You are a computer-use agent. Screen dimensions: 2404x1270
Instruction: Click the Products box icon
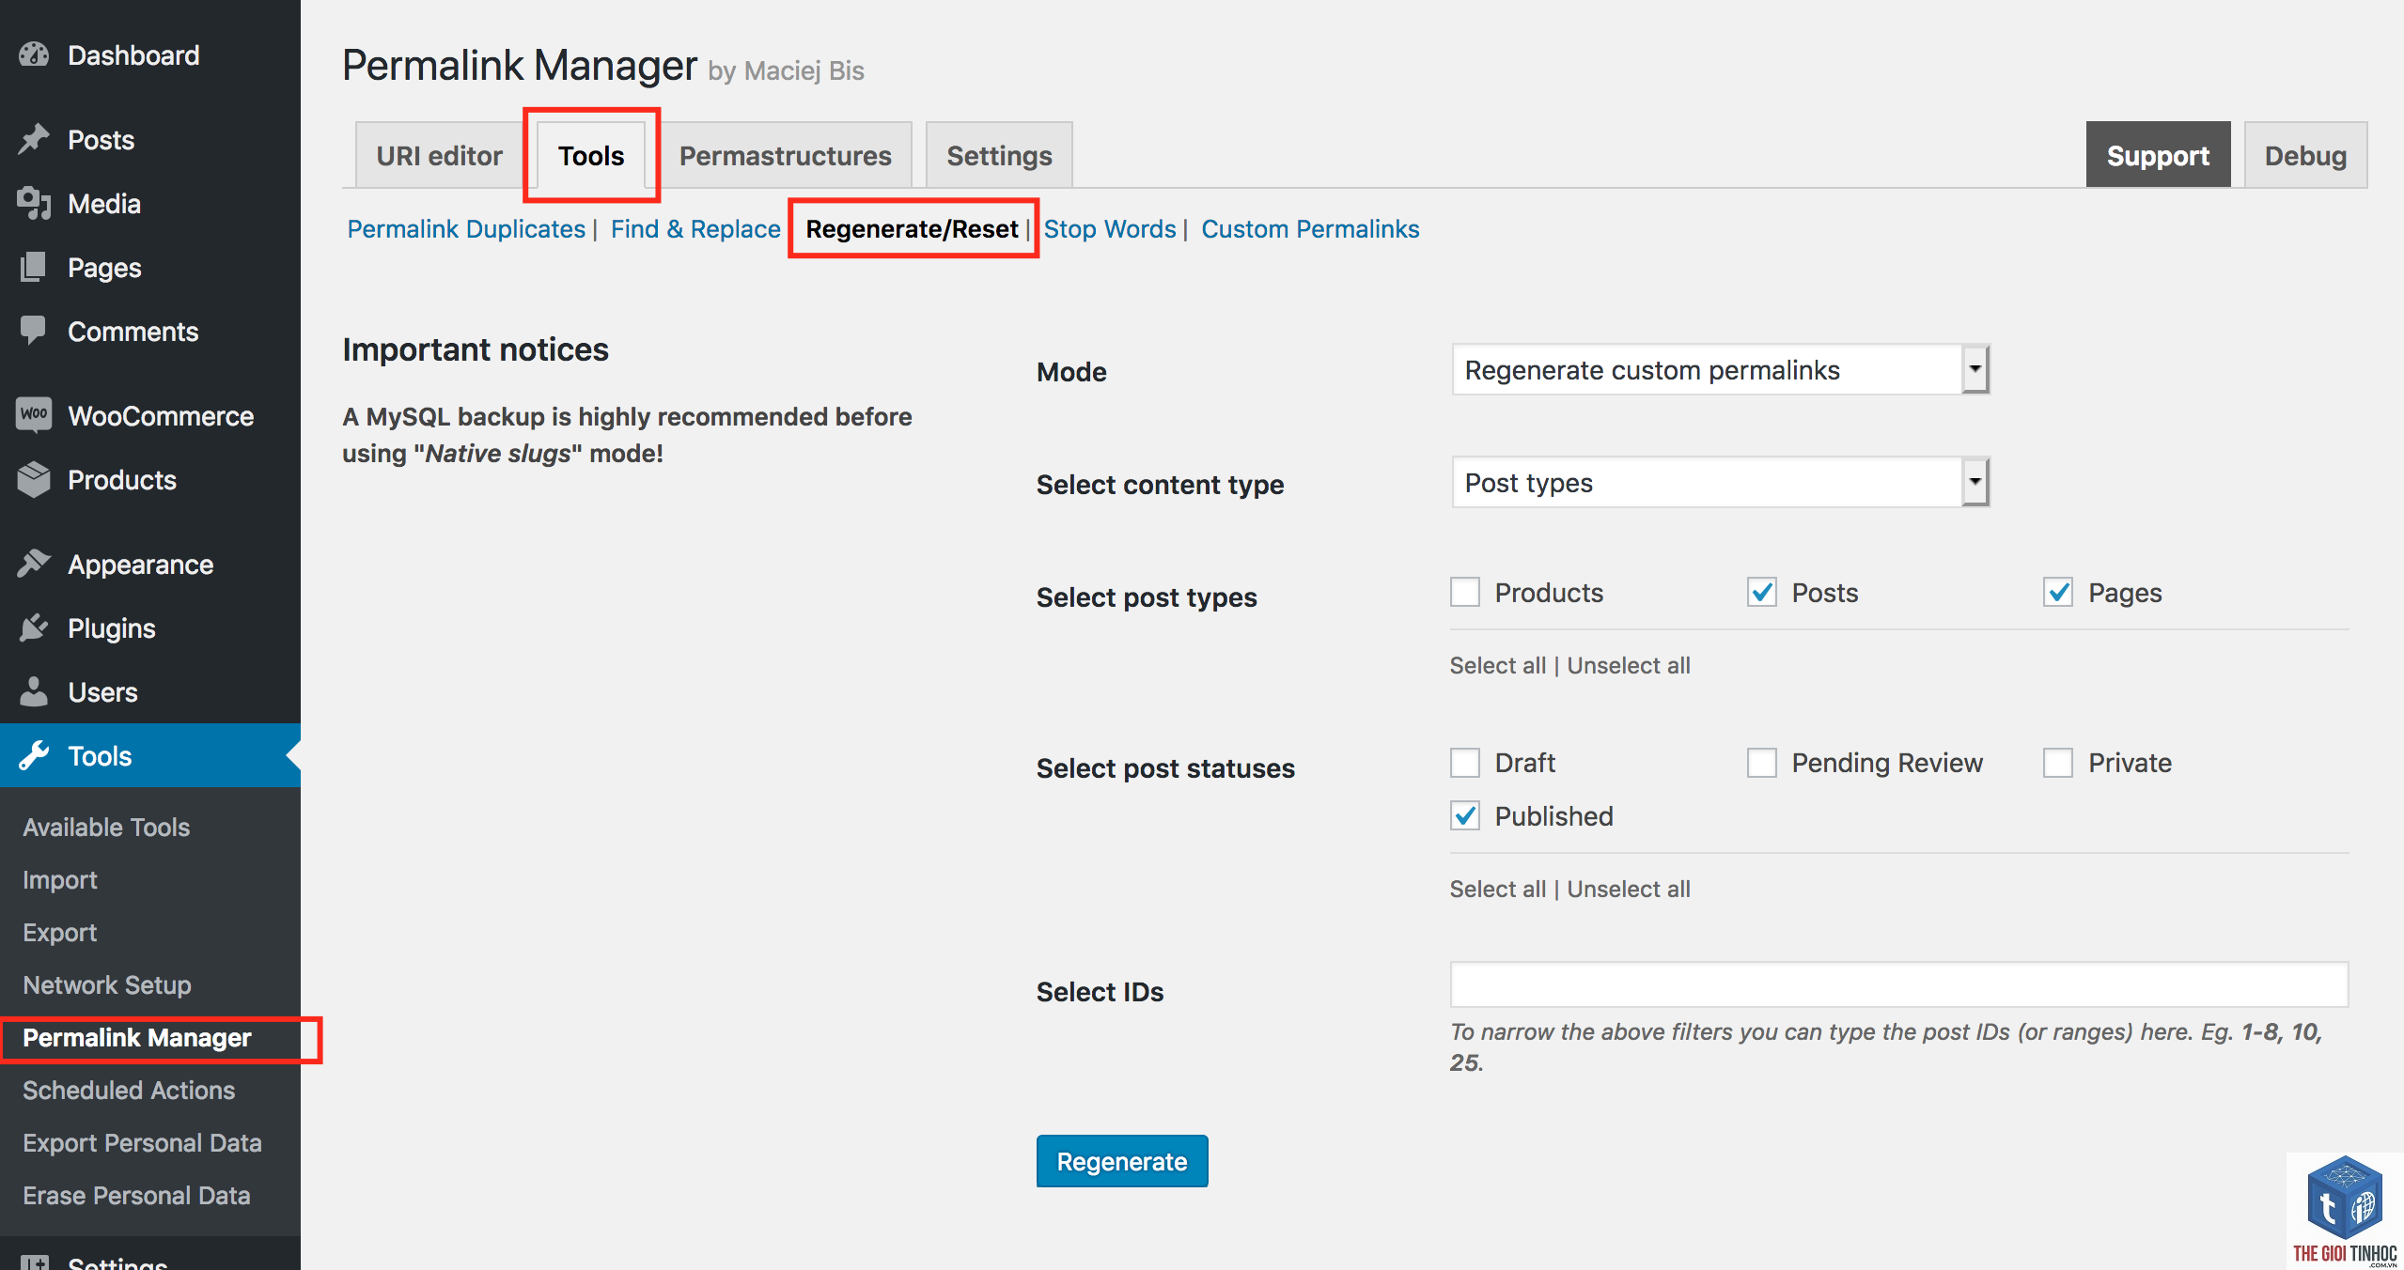34,479
